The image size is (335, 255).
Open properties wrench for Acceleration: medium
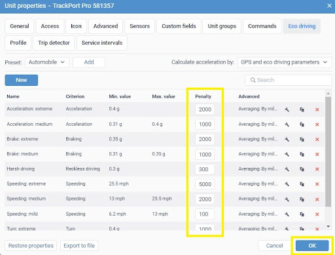pyautogui.click(x=287, y=125)
